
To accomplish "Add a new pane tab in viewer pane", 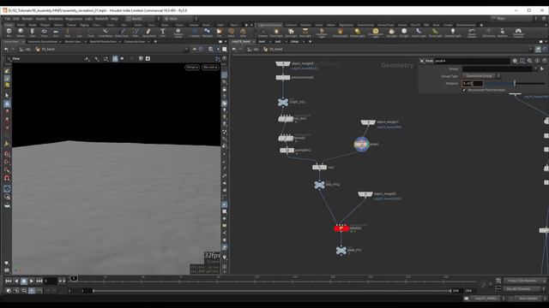I will (x=155, y=42).
